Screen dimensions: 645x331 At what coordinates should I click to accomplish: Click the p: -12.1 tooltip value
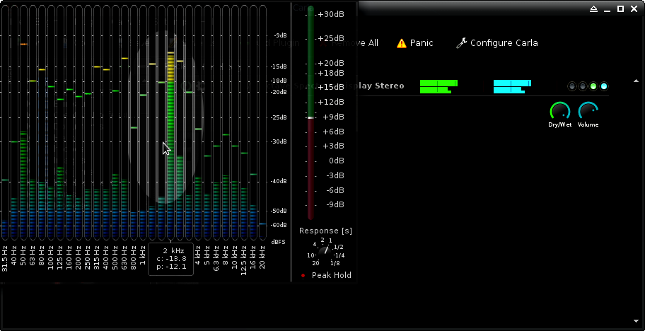[172, 267]
